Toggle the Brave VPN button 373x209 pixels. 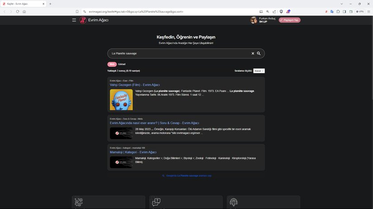(360, 11)
